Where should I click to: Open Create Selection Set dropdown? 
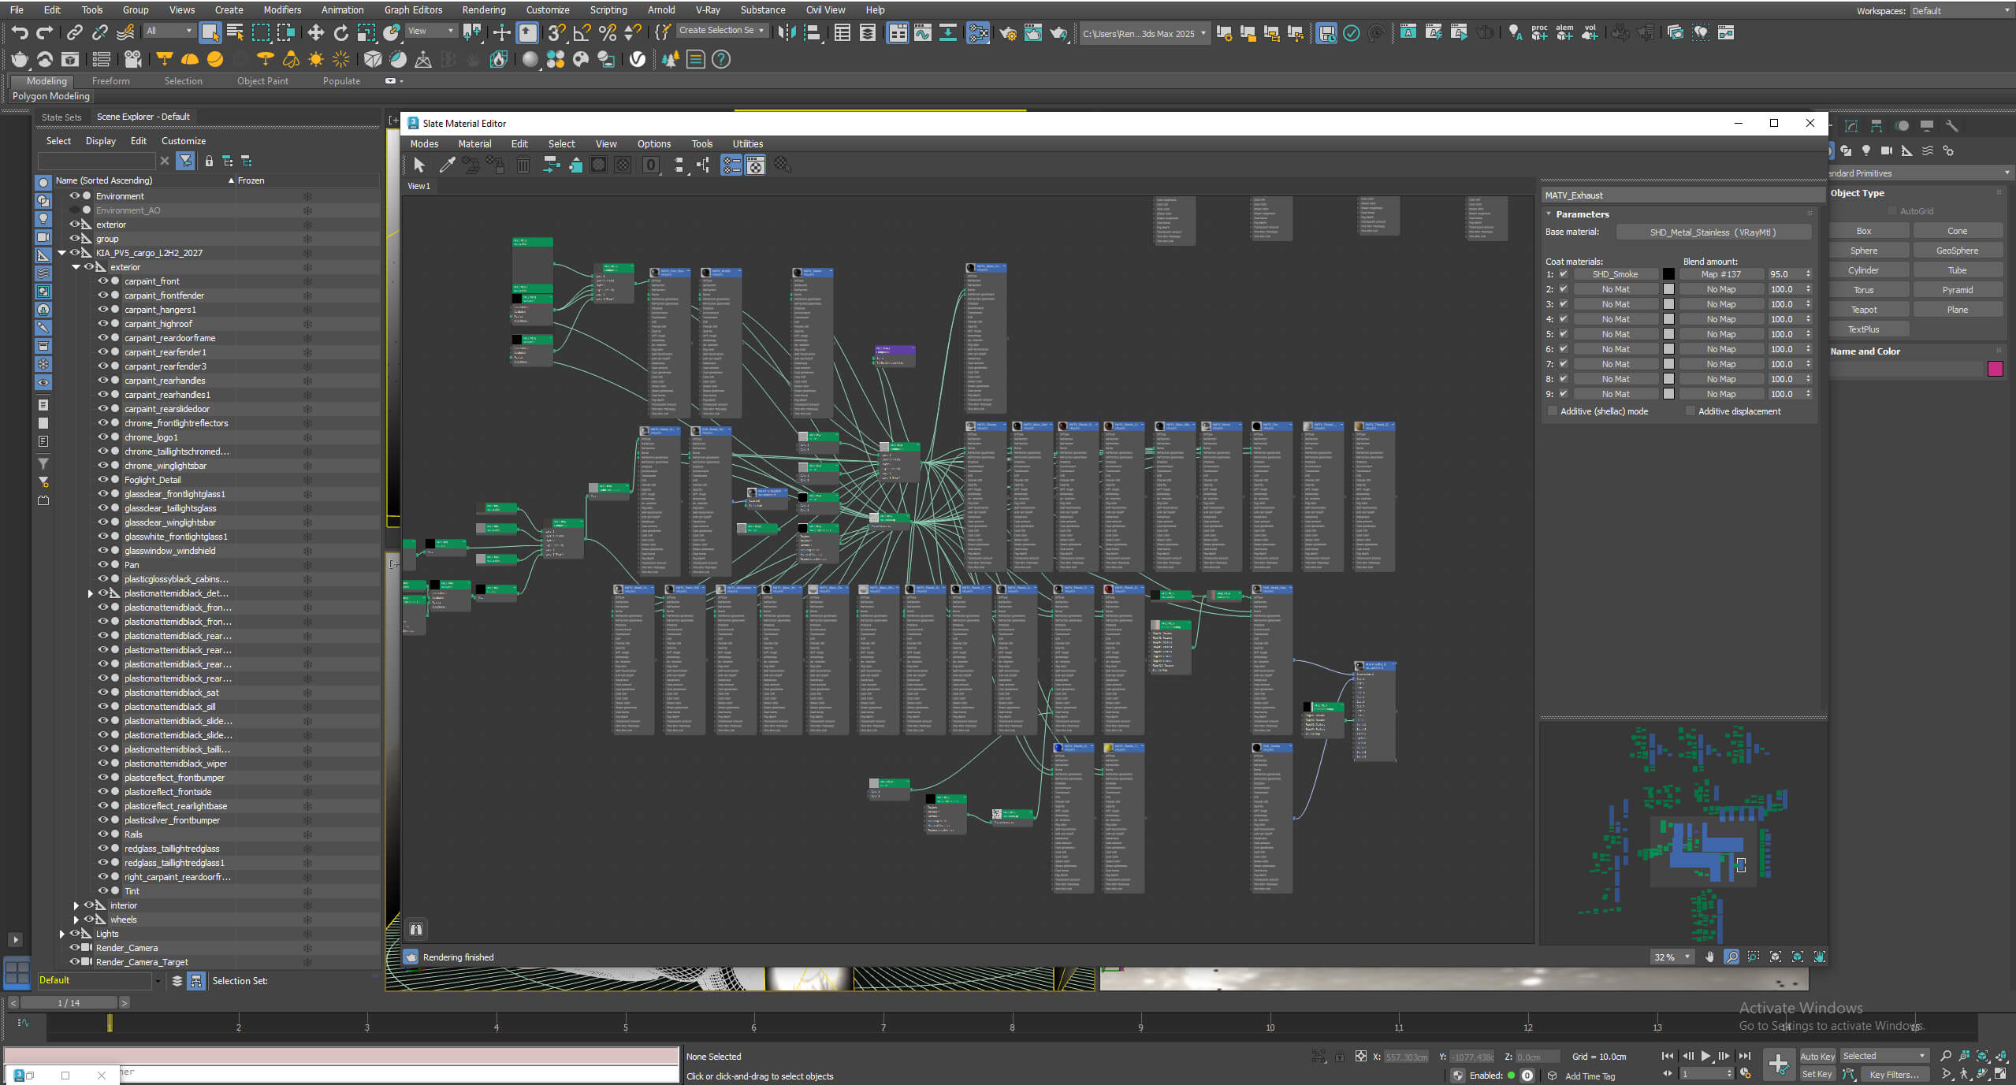tap(721, 30)
